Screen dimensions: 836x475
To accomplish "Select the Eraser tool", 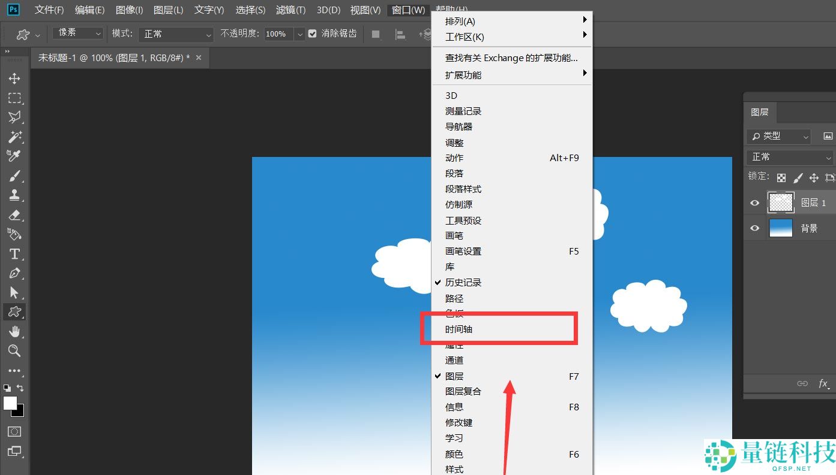I will click(14, 215).
